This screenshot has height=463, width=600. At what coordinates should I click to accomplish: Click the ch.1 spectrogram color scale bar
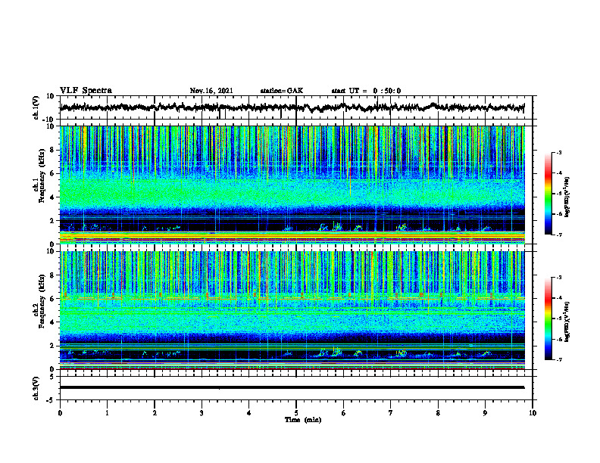point(548,194)
